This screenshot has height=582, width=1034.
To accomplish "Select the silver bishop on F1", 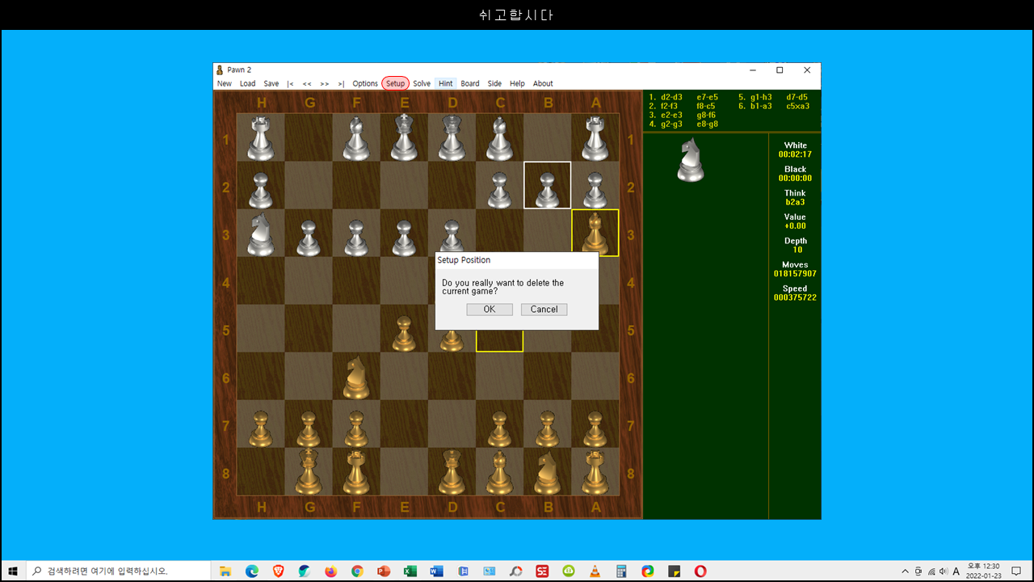I will pos(355,138).
